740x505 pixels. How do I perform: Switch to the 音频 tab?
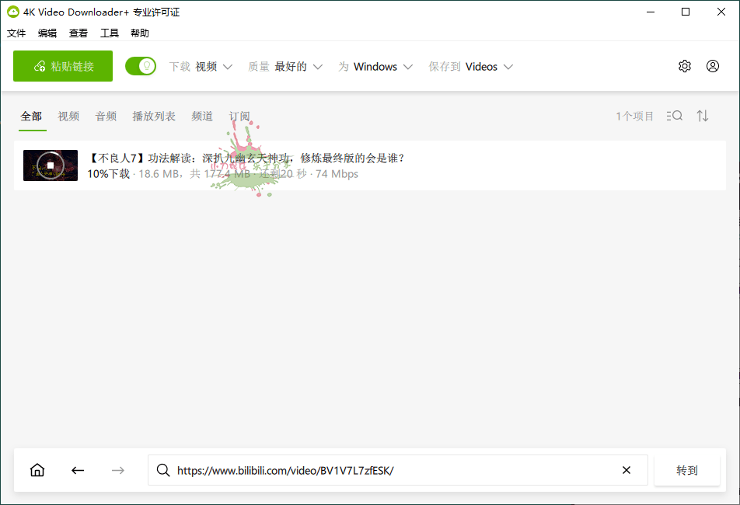point(106,115)
